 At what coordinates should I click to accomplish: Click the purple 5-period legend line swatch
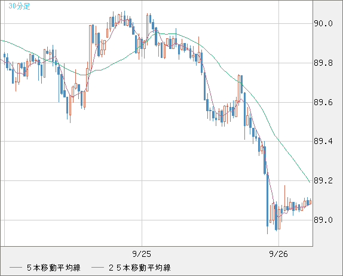(x=16, y=268)
